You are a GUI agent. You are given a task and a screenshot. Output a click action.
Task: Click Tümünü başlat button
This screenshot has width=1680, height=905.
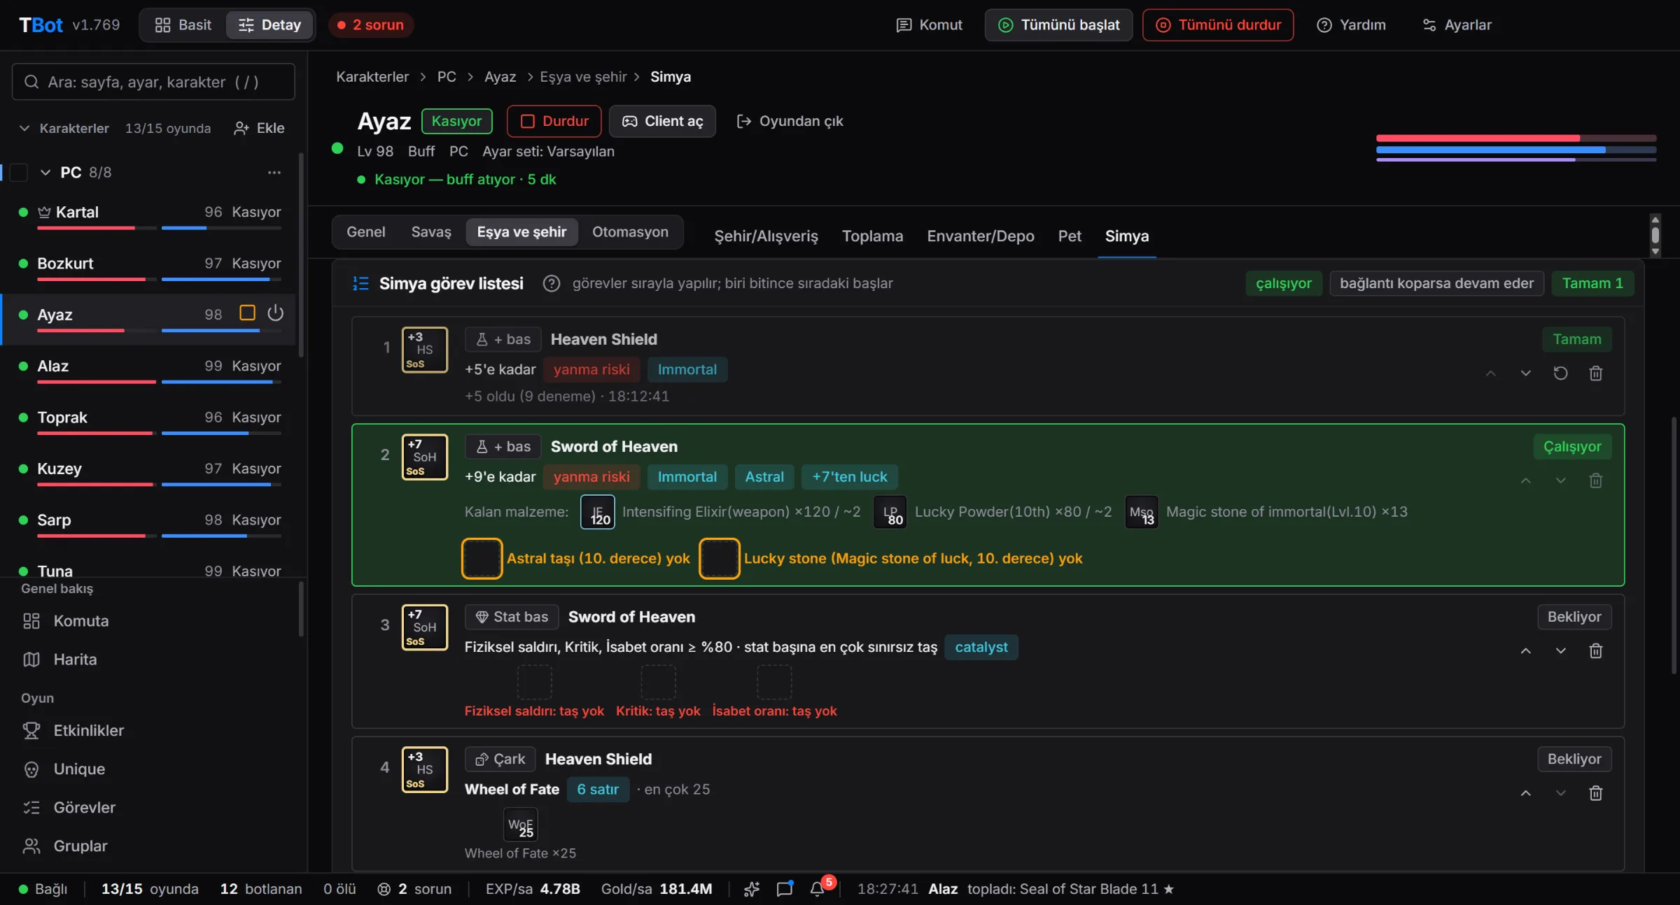point(1058,25)
